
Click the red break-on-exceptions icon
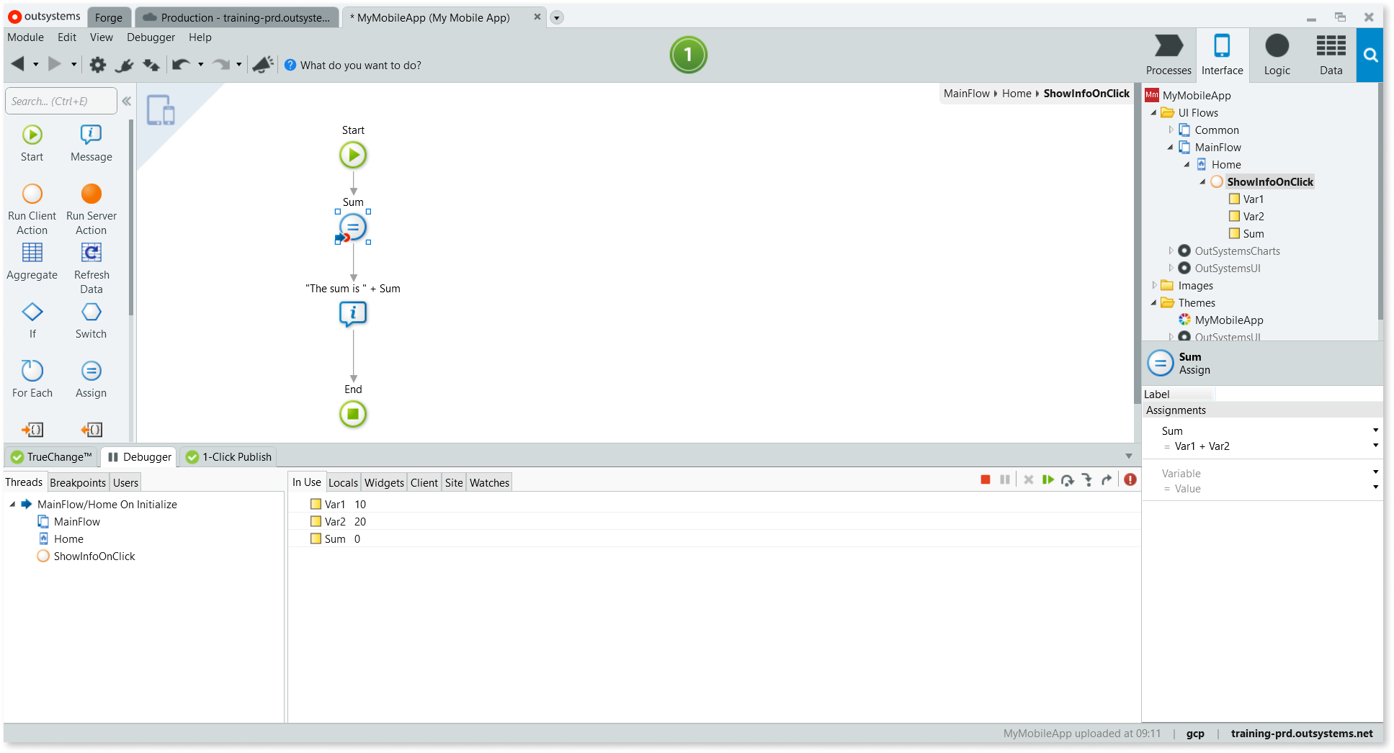(1130, 479)
